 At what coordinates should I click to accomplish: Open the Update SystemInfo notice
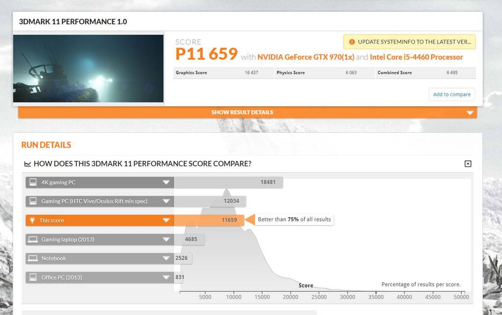[409, 42]
